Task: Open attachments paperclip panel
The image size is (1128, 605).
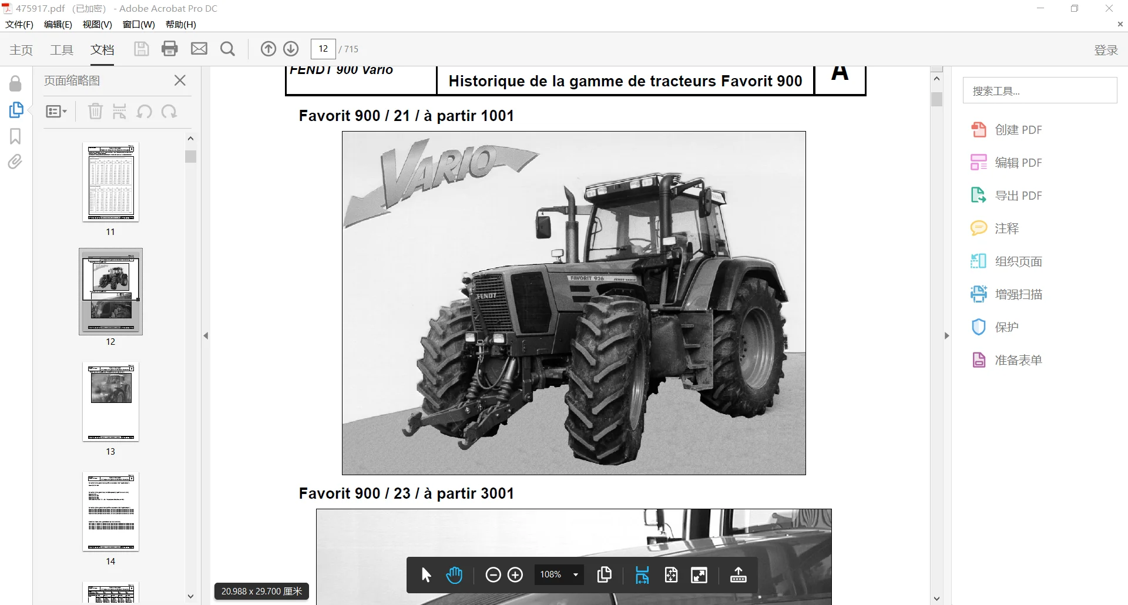Action: 15,162
